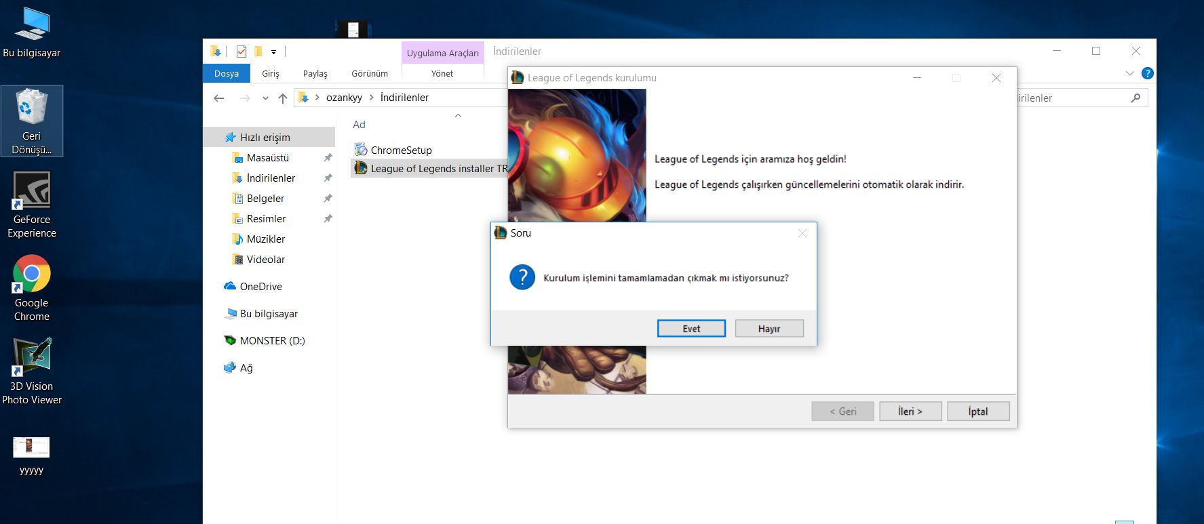Close the Soru dialog with X

(x=802, y=233)
